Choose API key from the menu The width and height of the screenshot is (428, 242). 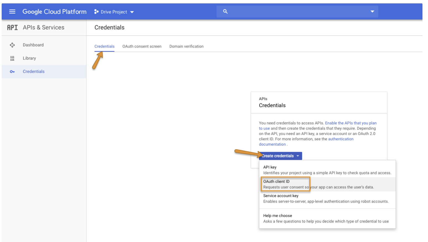[x=270, y=167]
